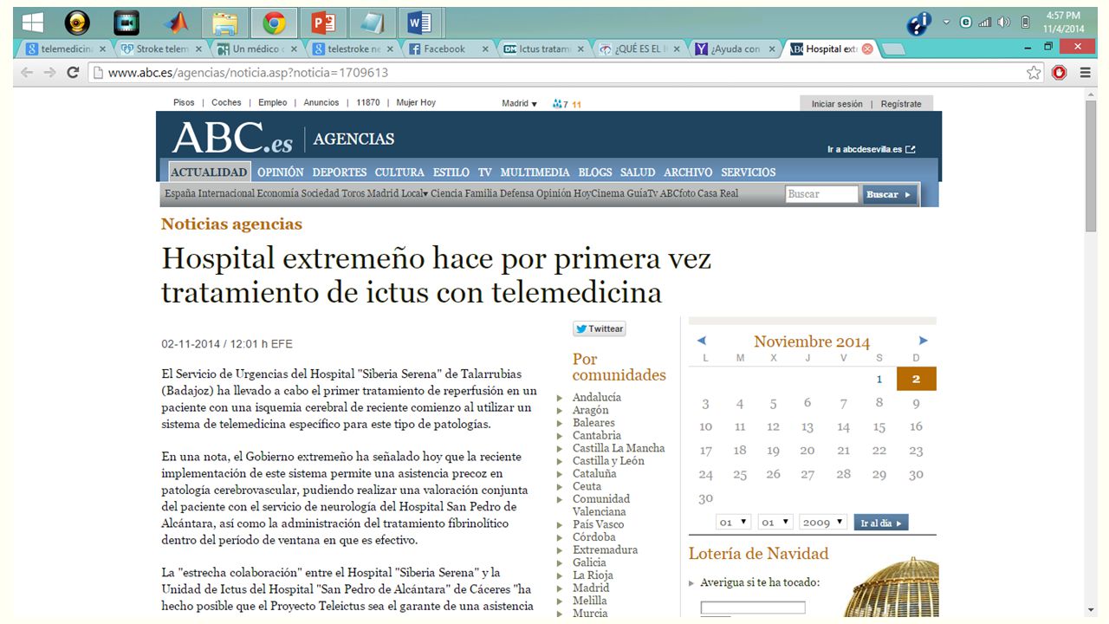Click the network signal tray icon
1109x624 pixels.
point(985,23)
